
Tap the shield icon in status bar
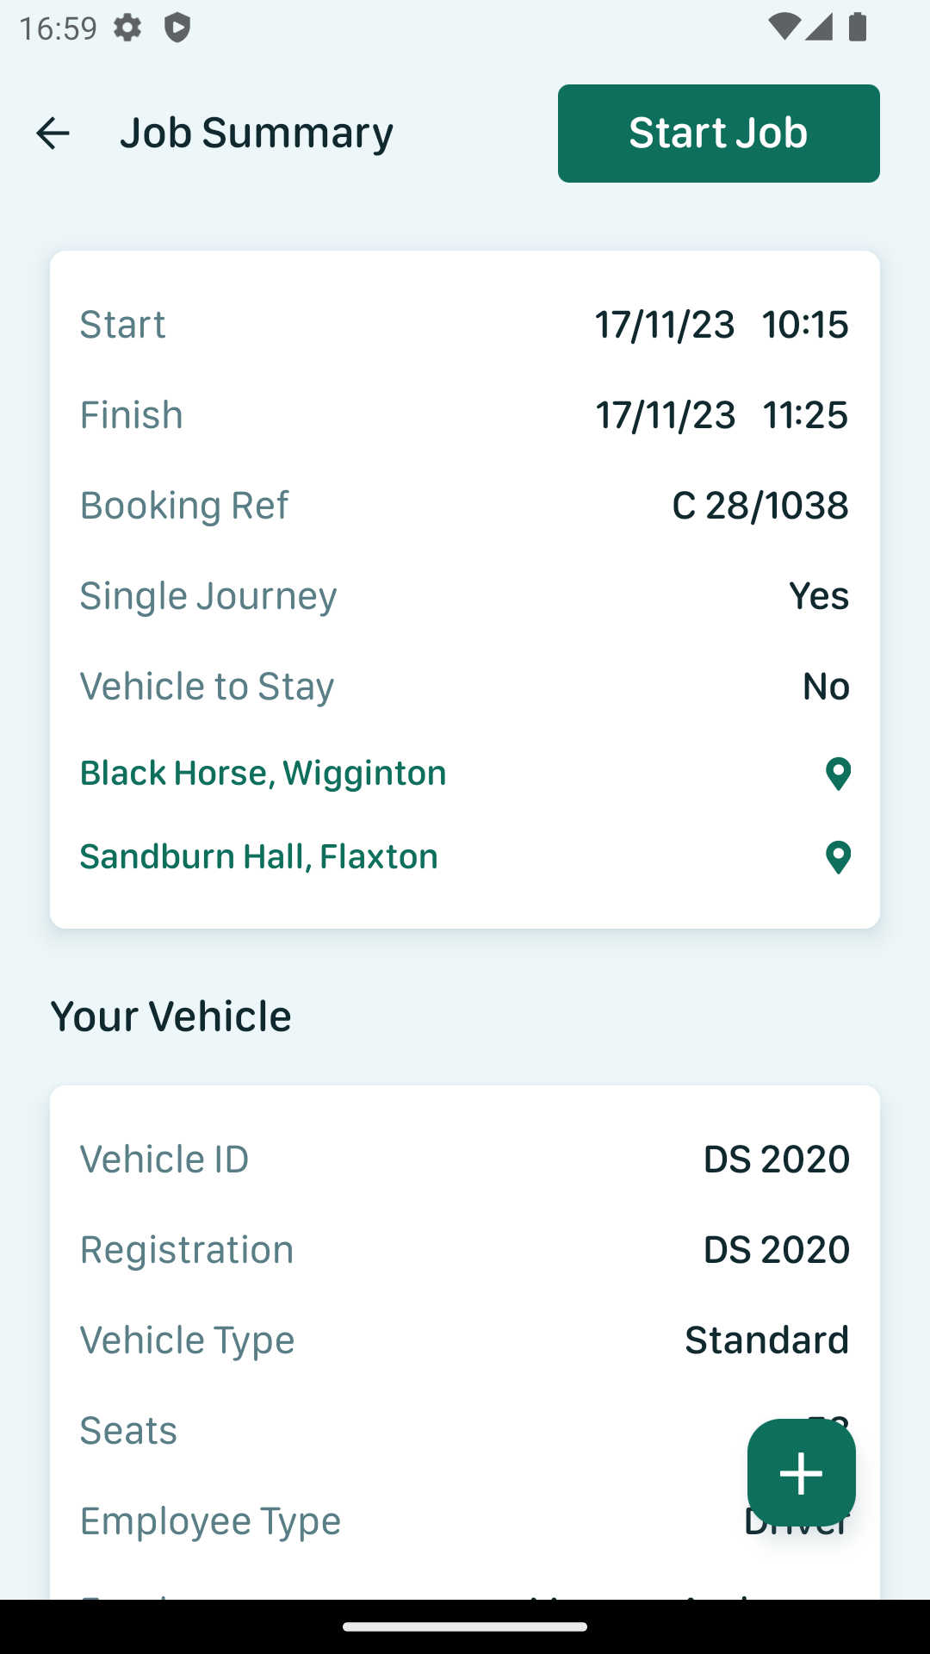177,28
